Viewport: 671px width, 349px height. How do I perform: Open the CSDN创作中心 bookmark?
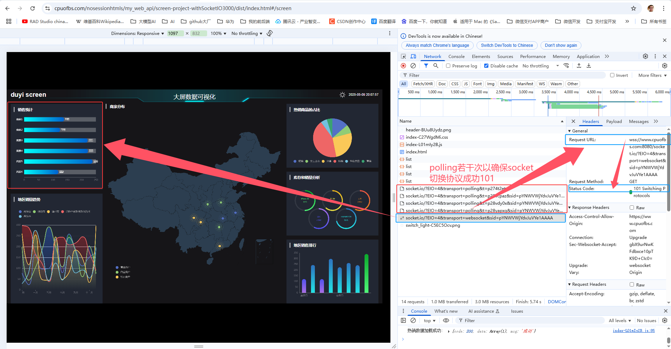[x=347, y=21]
